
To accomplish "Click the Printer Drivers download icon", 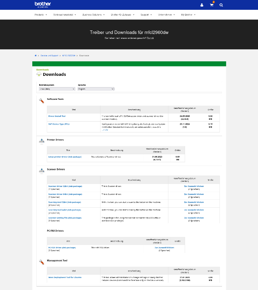I will point(42,141).
